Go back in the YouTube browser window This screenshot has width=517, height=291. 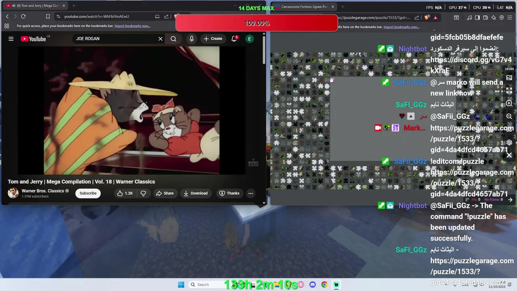[x=7, y=17]
